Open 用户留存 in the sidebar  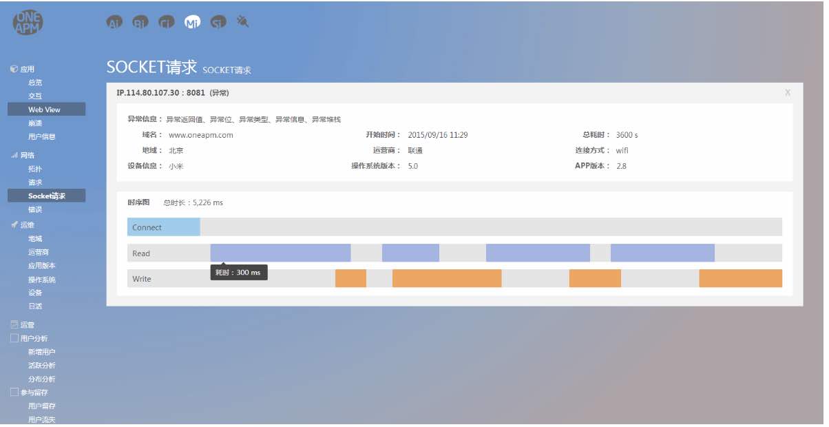[42, 406]
